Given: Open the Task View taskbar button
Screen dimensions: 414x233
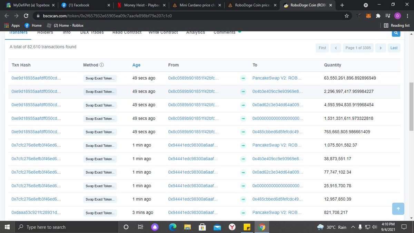Looking at the screenshot, I should pyautogui.click(x=140, y=227).
